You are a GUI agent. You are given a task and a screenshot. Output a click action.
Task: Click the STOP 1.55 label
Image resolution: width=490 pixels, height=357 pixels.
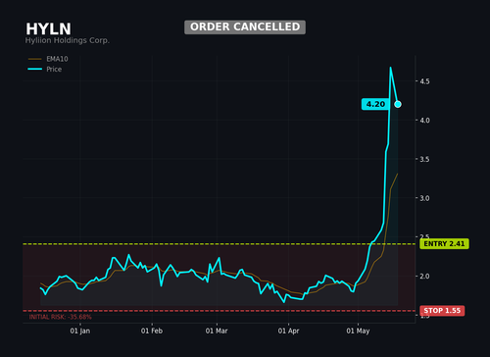(x=442, y=311)
